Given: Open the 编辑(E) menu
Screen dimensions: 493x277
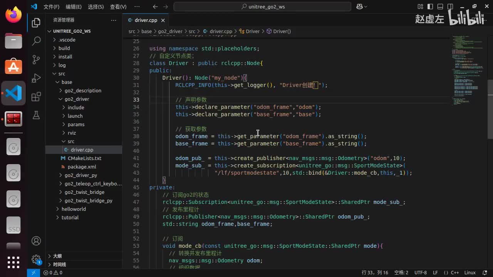Looking at the screenshot, I should click(74, 7).
